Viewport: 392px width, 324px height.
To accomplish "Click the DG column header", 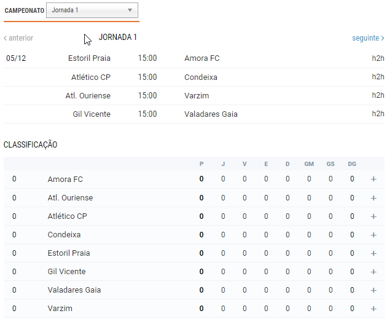I will (352, 164).
